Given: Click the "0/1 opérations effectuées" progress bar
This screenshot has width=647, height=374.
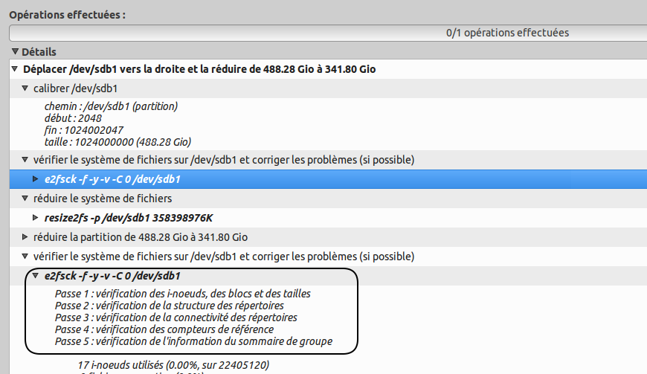Looking at the screenshot, I should (x=327, y=33).
